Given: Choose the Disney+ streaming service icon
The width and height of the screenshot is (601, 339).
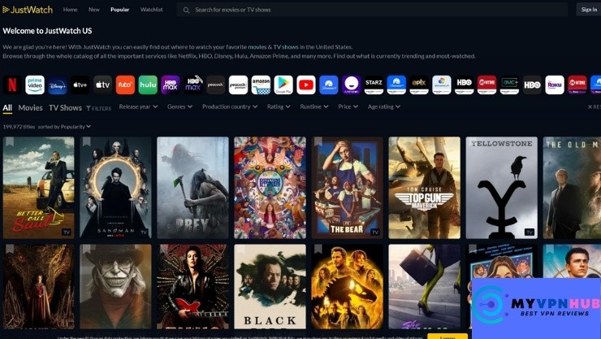Looking at the screenshot, I should [57, 85].
